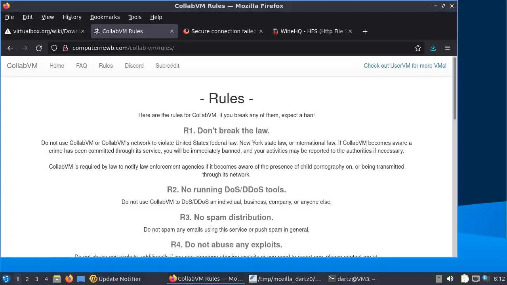Open a new browser tab
This screenshot has height=285, width=507.
click(x=365, y=31)
